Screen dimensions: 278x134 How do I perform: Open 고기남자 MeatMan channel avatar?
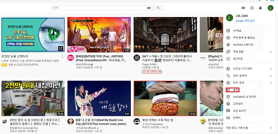(x=137, y=121)
